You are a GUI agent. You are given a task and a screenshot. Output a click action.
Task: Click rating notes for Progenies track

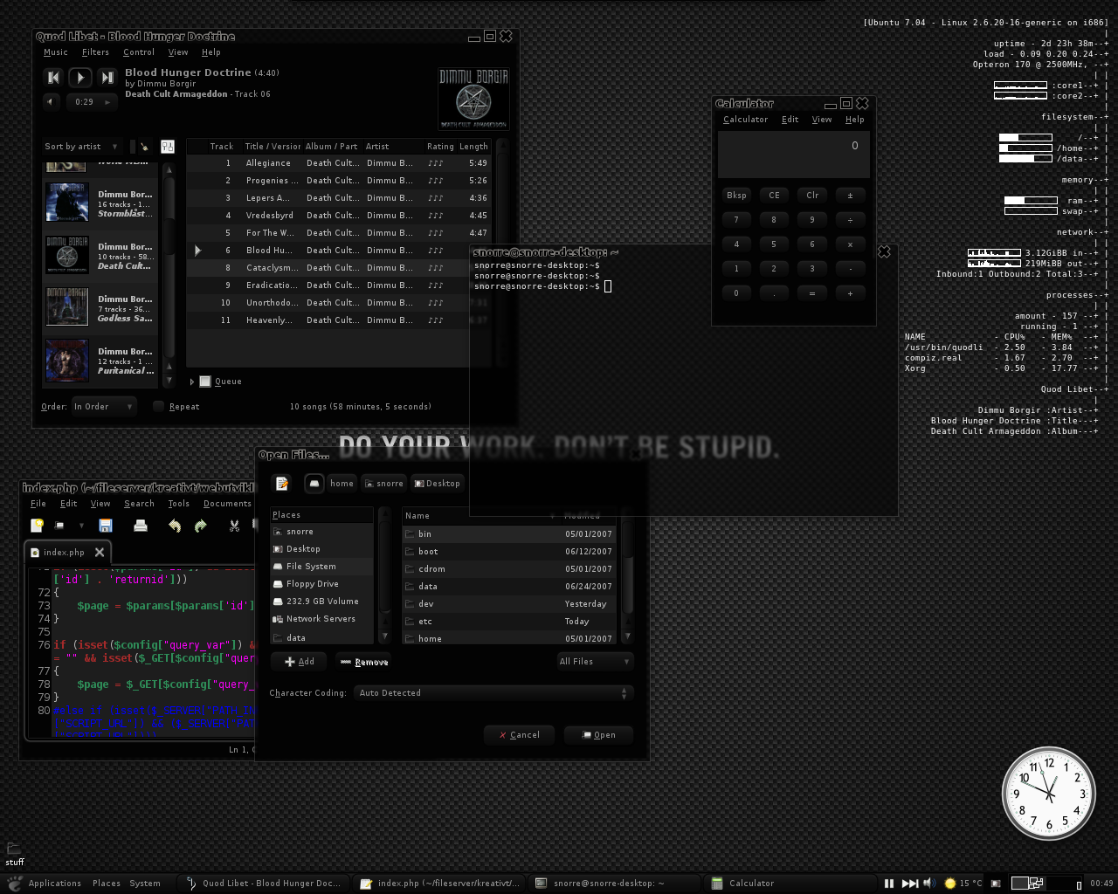point(436,181)
